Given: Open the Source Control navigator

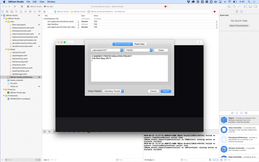Looking at the screenshot, I should (7, 12).
